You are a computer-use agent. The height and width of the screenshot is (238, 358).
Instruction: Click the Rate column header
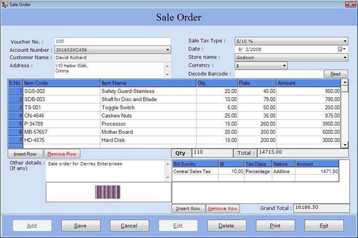(257, 83)
